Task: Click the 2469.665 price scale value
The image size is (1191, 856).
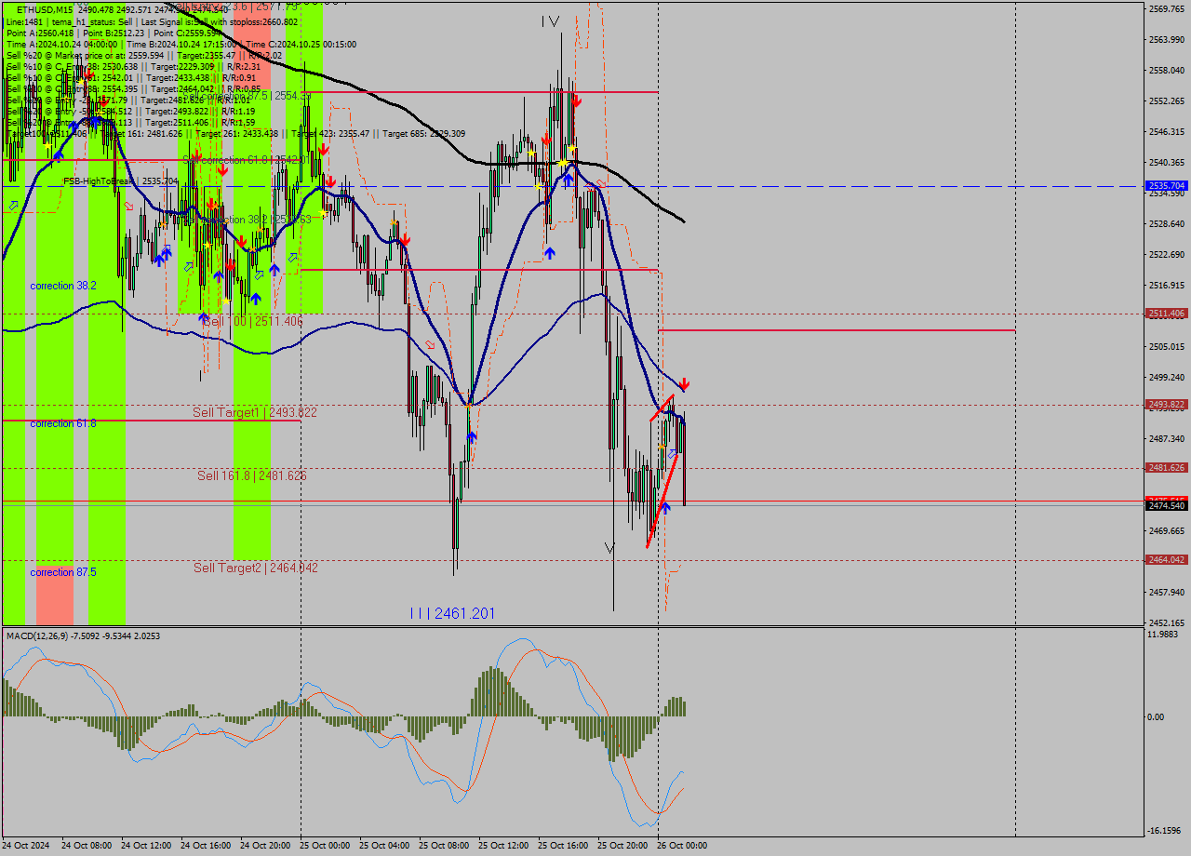Action: [1167, 530]
